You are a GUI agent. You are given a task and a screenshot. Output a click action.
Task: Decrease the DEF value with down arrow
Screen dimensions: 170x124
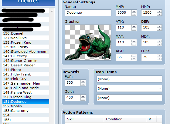(x=159, y=29)
